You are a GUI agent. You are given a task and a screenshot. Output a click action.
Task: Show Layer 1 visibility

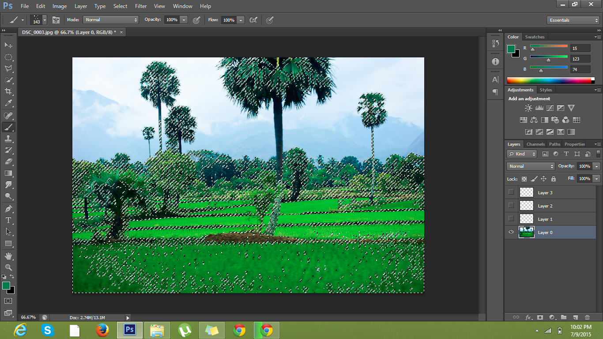pyautogui.click(x=511, y=218)
